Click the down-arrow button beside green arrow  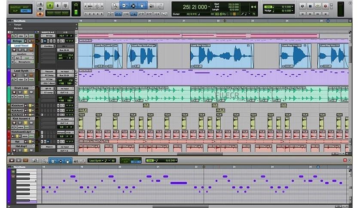click(58, 6)
